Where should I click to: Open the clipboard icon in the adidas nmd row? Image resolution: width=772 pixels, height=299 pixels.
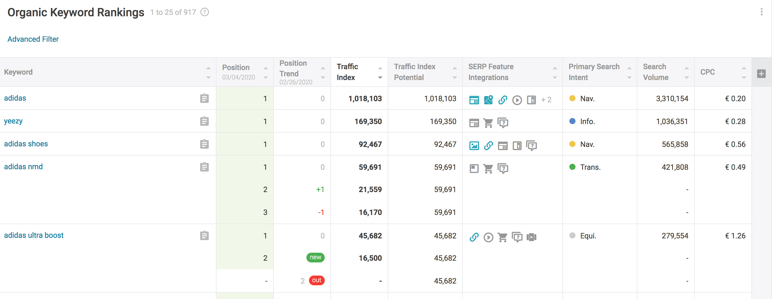point(204,167)
